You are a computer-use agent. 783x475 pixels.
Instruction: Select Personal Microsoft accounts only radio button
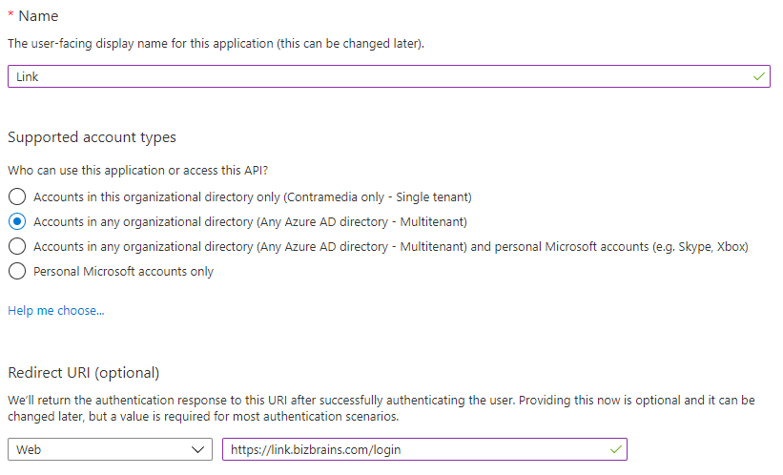click(x=16, y=272)
